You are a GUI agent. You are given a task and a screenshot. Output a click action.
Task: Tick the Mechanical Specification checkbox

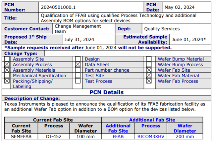click(x=7, y=76)
